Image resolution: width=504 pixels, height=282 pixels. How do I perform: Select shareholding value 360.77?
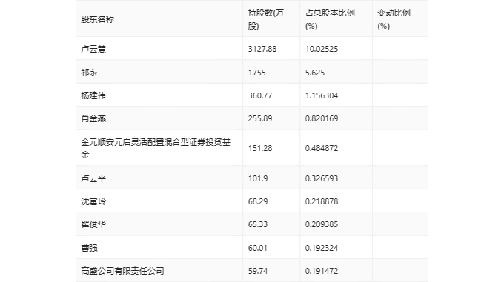coord(260,95)
